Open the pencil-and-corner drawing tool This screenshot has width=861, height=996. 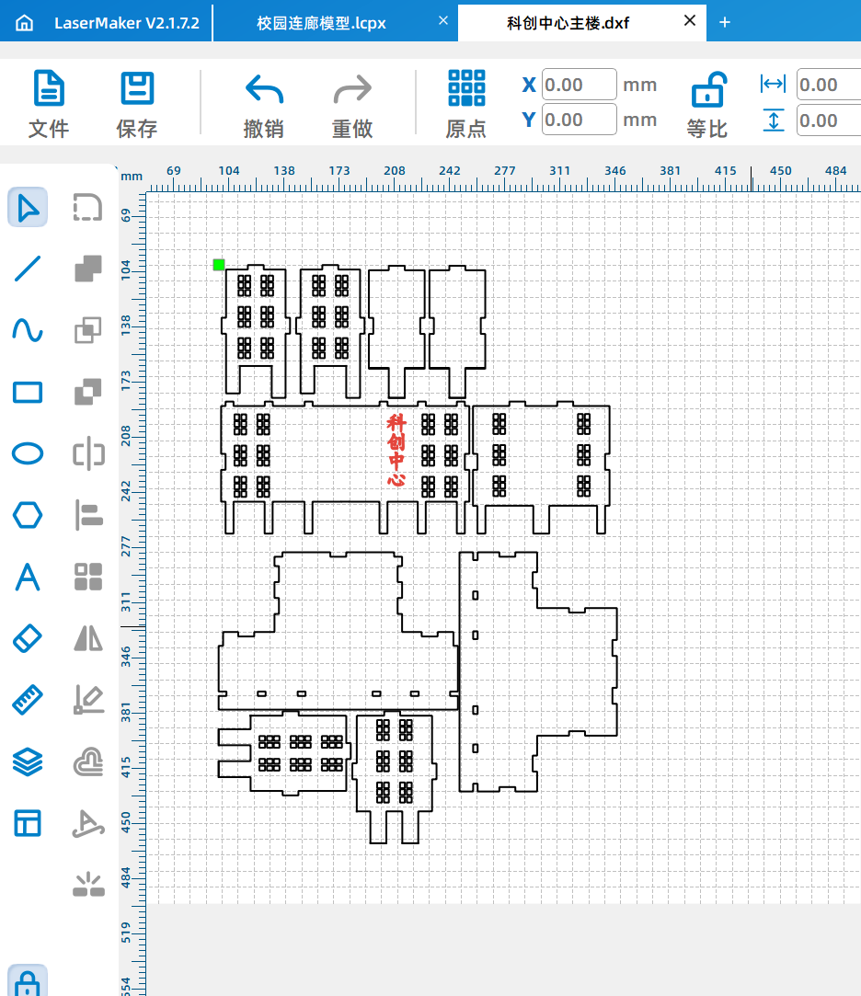(88, 700)
